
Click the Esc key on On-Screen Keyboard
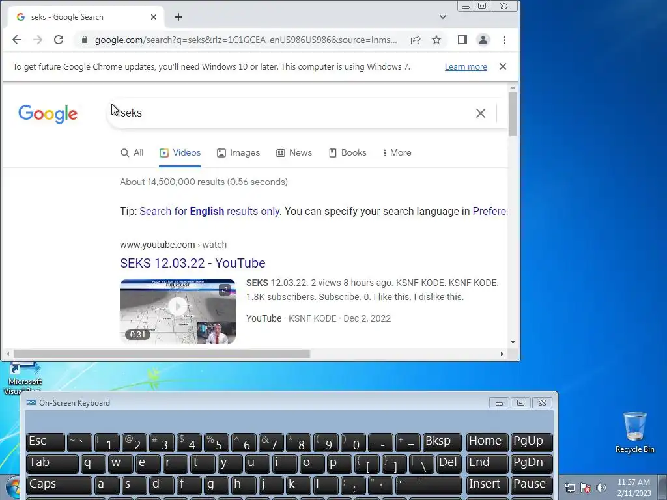tap(46, 442)
